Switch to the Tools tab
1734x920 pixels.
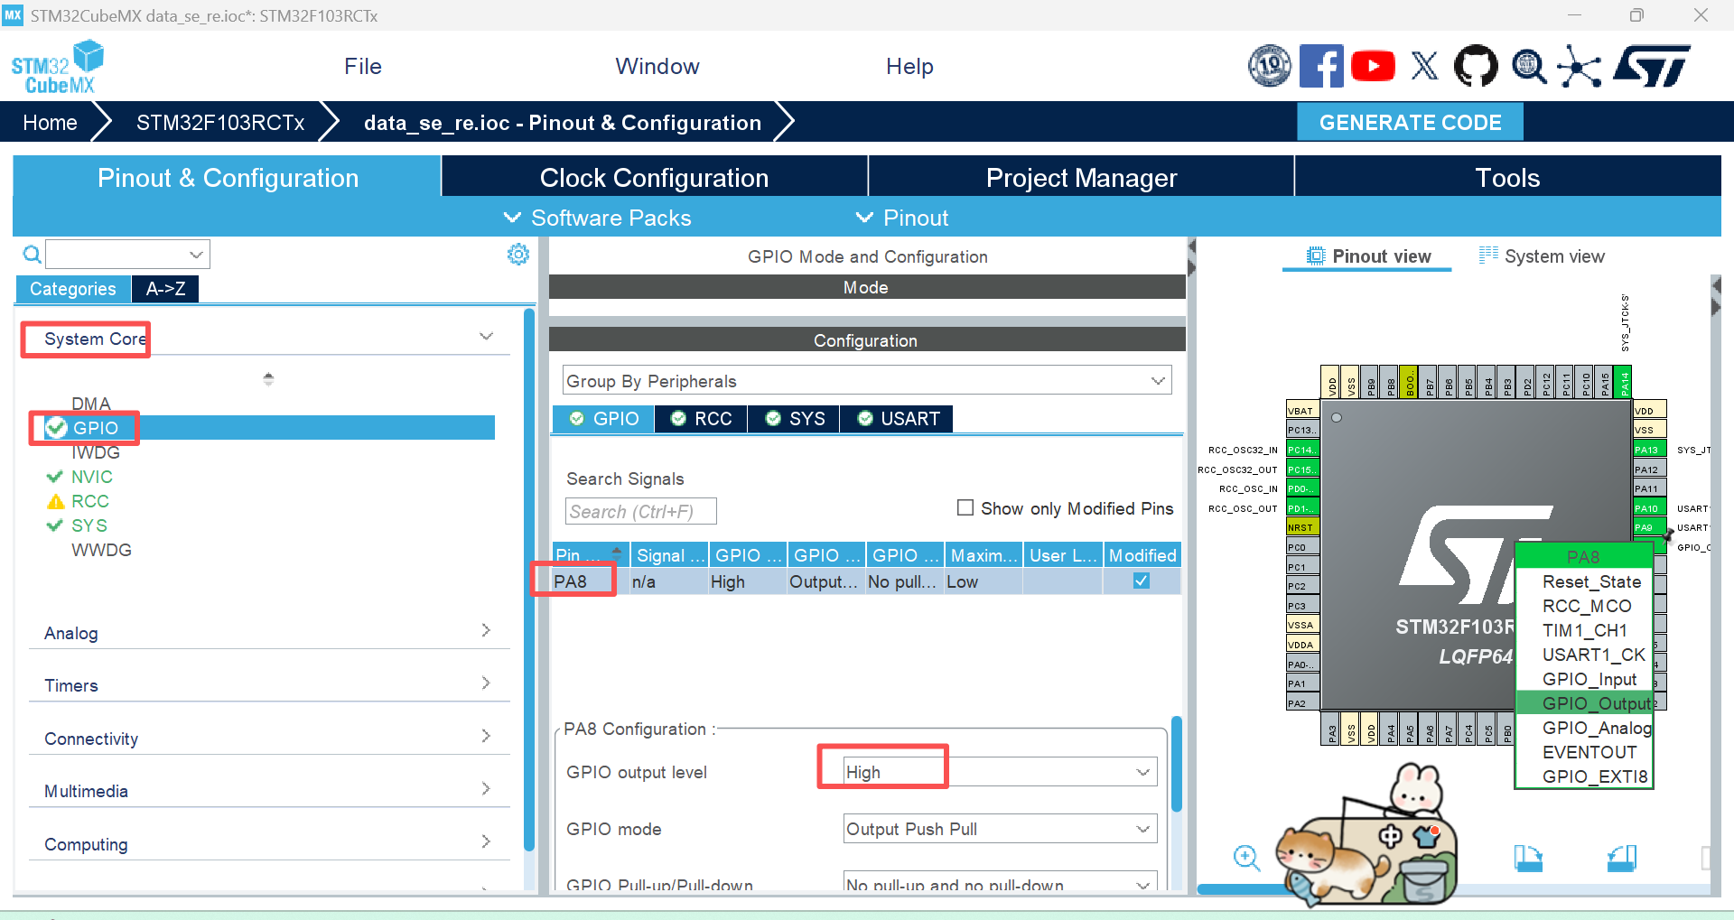click(x=1507, y=178)
